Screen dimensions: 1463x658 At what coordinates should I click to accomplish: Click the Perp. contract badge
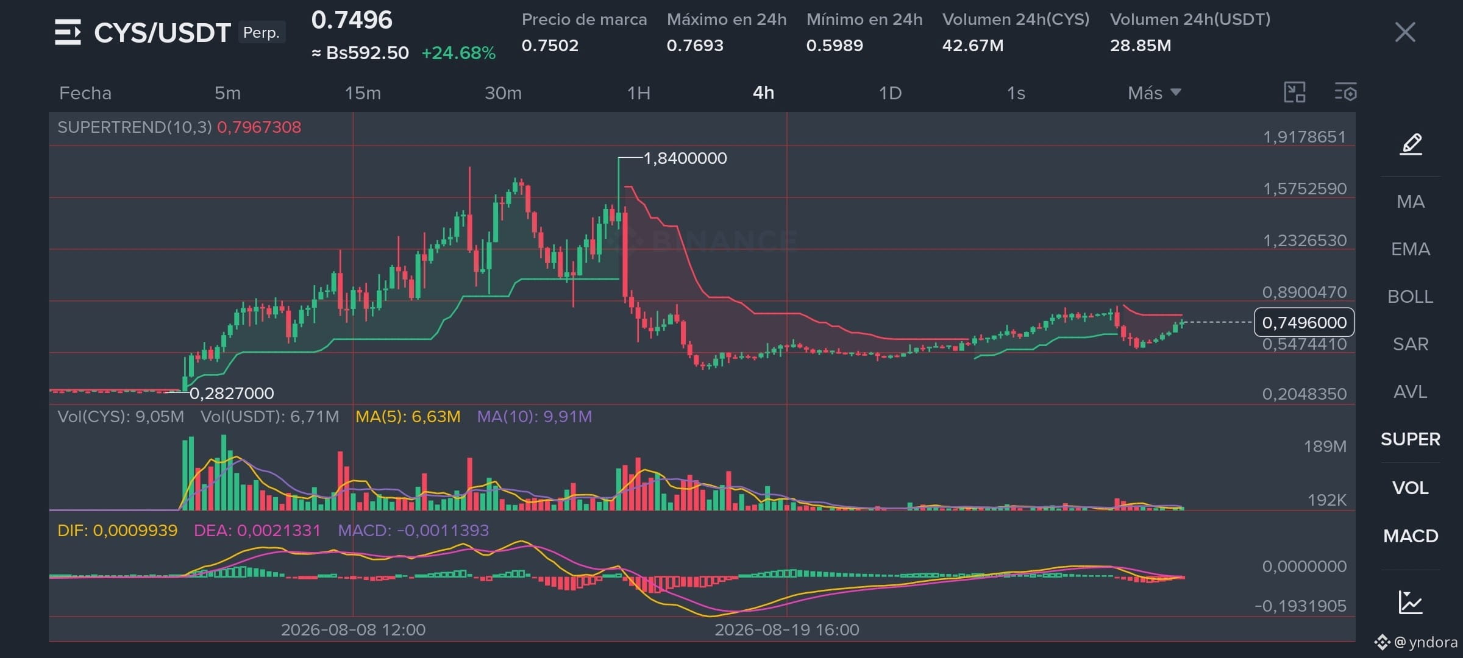[x=262, y=32]
